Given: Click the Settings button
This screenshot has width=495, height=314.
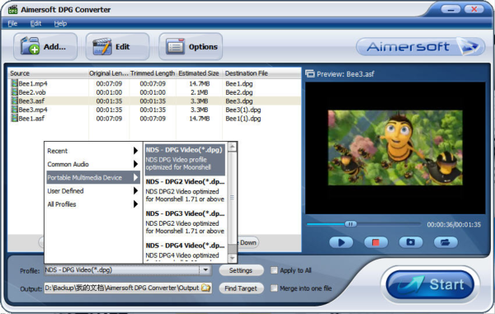Looking at the screenshot, I should pos(241,270).
